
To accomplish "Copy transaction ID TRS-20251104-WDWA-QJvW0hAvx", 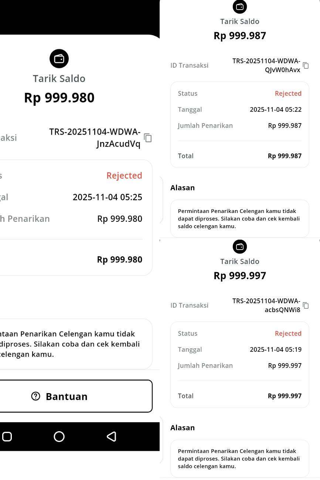I will 306,65.
